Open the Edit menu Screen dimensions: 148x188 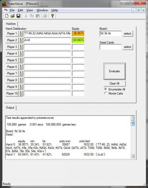(x=20, y=10)
